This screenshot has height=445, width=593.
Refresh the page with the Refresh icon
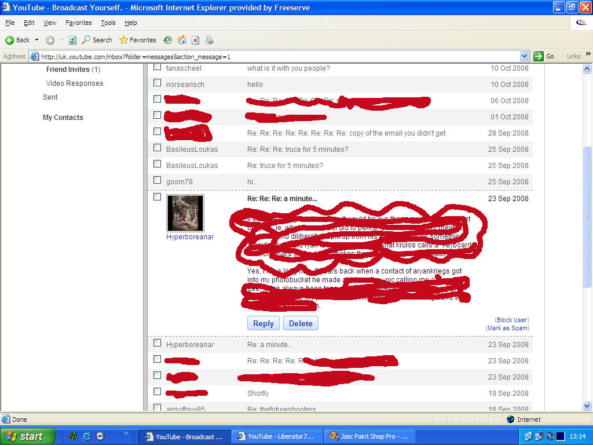[x=72, y=40]
